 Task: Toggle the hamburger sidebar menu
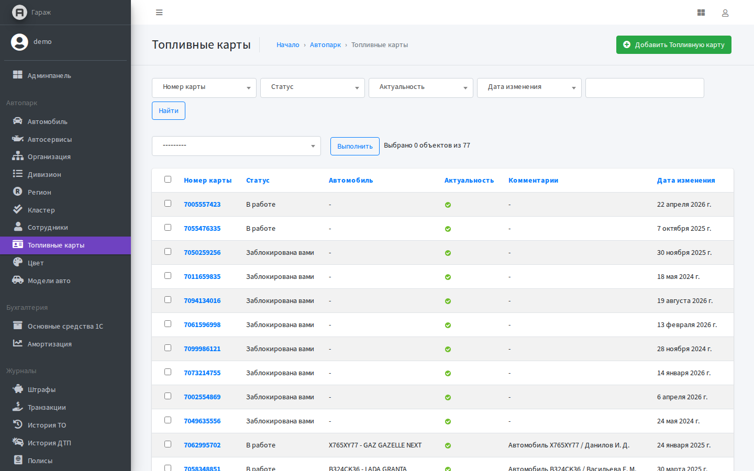159,13
